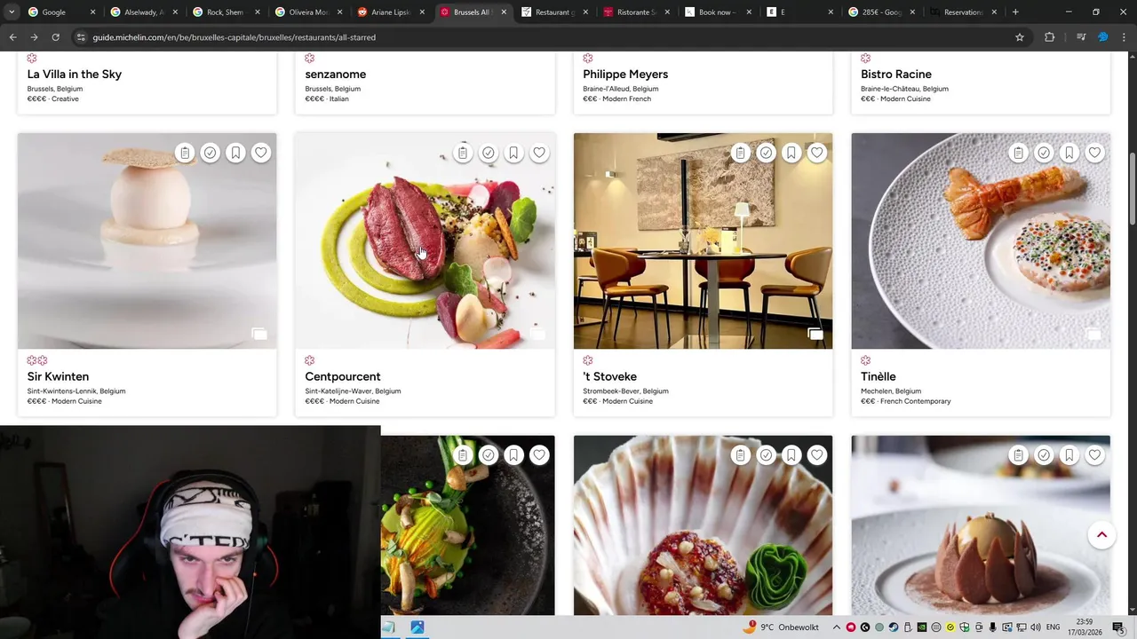Open the Sir Kwinten restaurant title

[x=58, y=376]
